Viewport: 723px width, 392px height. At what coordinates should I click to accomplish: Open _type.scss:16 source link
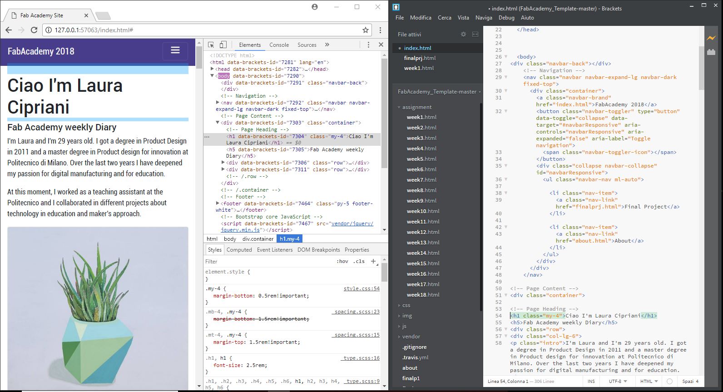click(360, 358)
